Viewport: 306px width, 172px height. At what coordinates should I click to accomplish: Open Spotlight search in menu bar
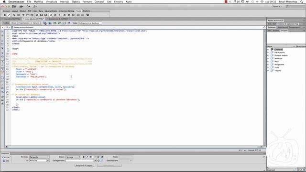tap(302, 1)
